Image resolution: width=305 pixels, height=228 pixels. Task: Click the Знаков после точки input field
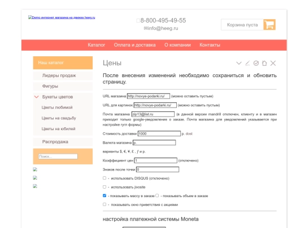pos(158,169)
